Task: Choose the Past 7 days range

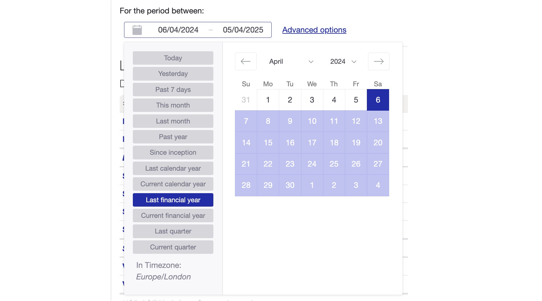Action: (173, 89)
